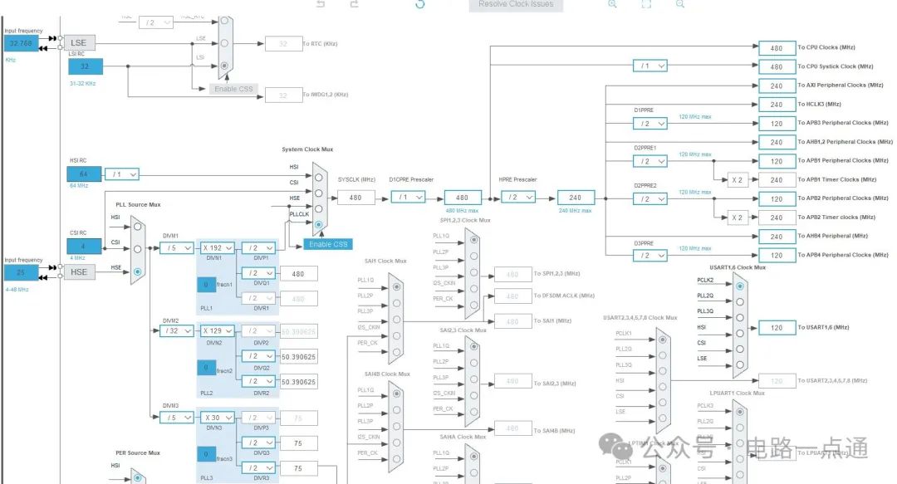This screenshot has width=897, height=484.
Task: Click the fracn3 value field
Action: 206,454
